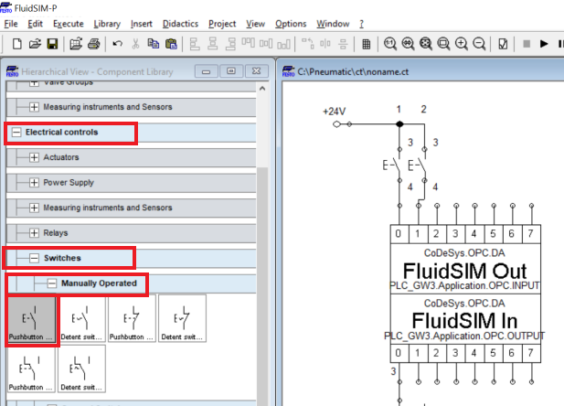This screenshot has height=406, width=564.
Task: Toggle the grid display icon
Action: [367, 44]
